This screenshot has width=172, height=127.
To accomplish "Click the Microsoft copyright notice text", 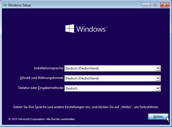I will [42, 119].
